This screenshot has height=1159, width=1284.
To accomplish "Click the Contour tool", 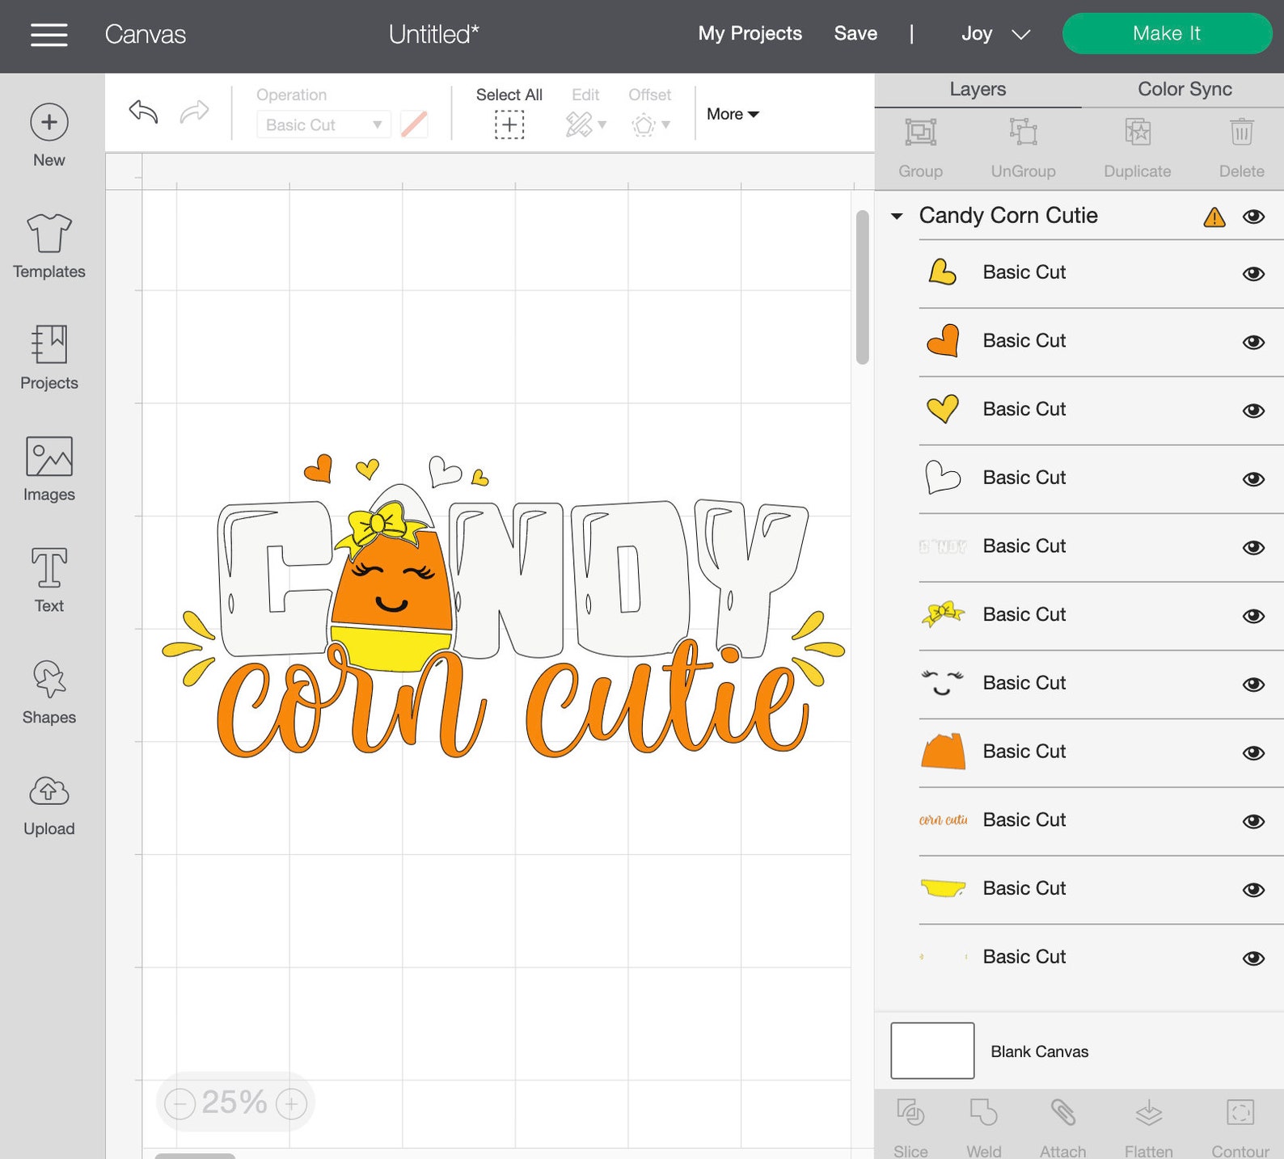I will tap(1240, 1127).
